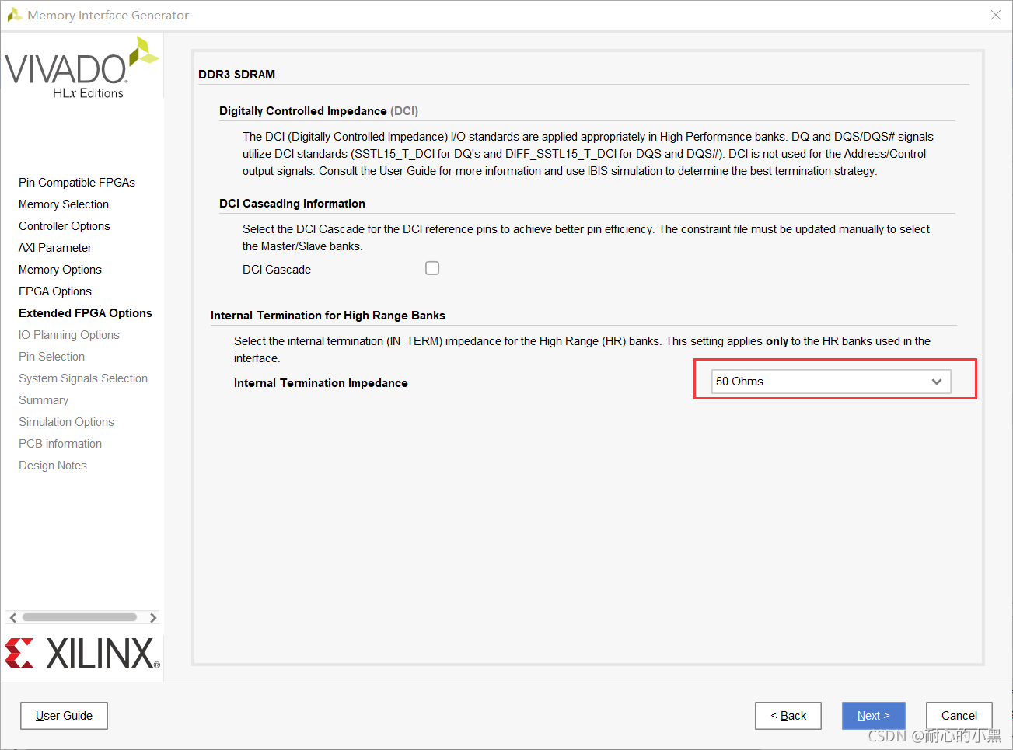
Task: Click the DCI Cascading Information heading
Action: (292, 204)
